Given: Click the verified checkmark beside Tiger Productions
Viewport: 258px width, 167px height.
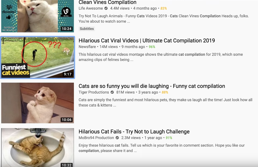Looking at the screenshot, I should (x=112, y=92).
